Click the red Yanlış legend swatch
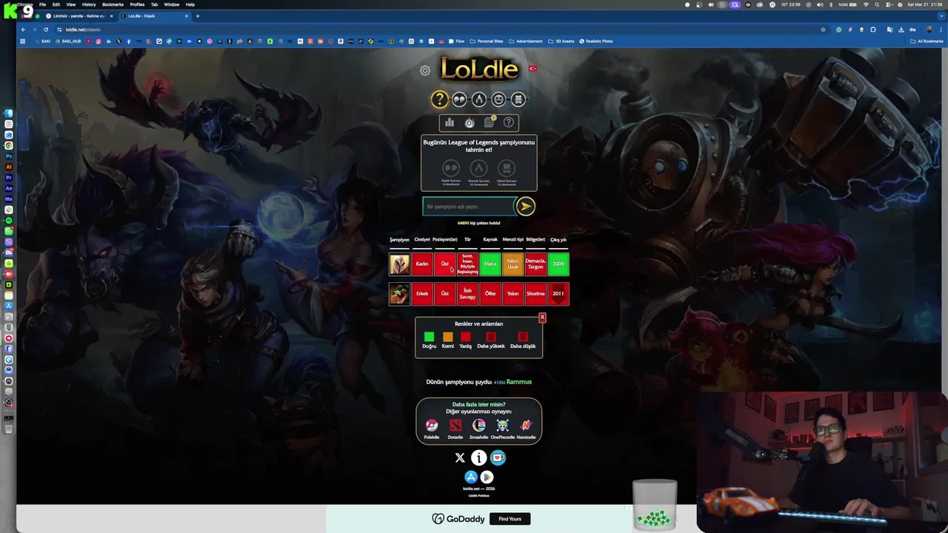 (x=465, y=337)
